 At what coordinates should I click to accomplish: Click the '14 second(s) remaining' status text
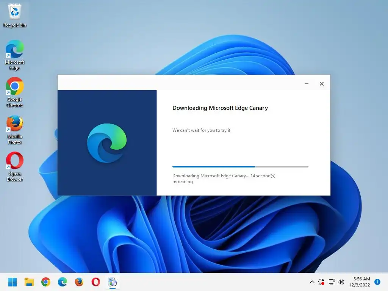(x=224, y=178)
